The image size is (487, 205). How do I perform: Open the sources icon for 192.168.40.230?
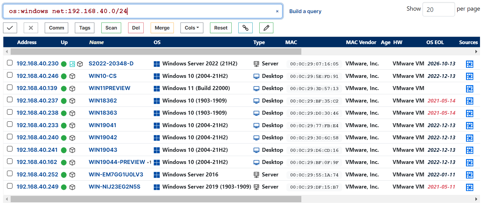pyautogui.click(x=469, y=64)
